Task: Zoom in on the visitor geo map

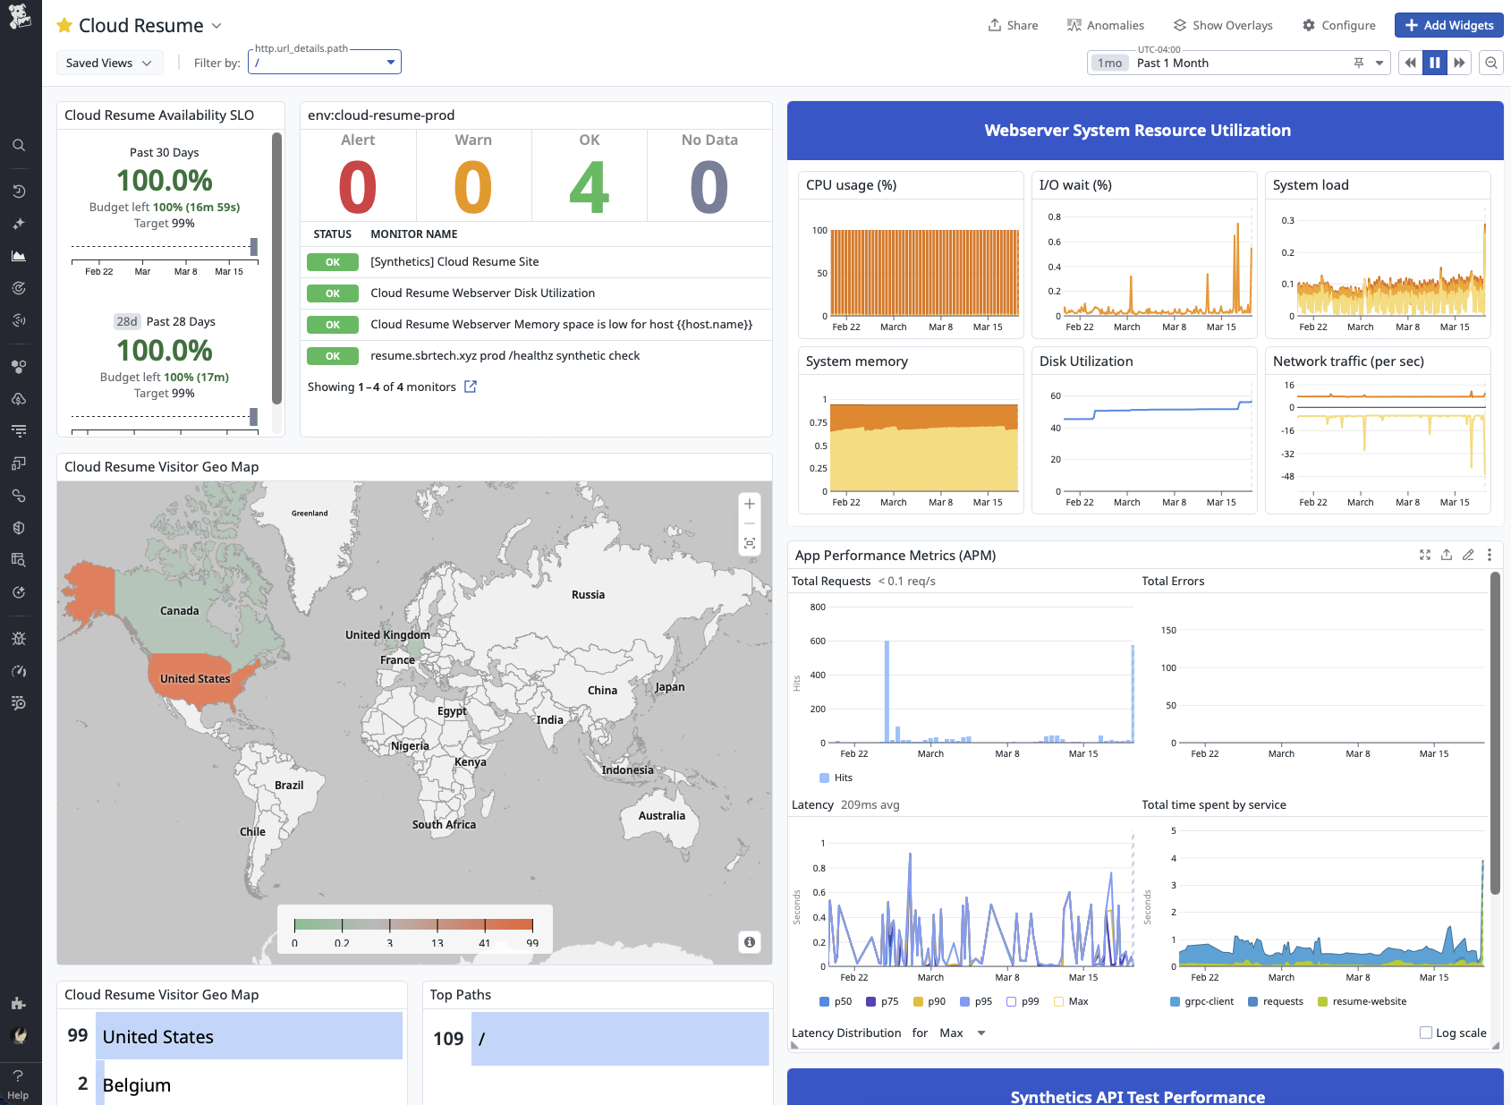Action: click(749, 504)
